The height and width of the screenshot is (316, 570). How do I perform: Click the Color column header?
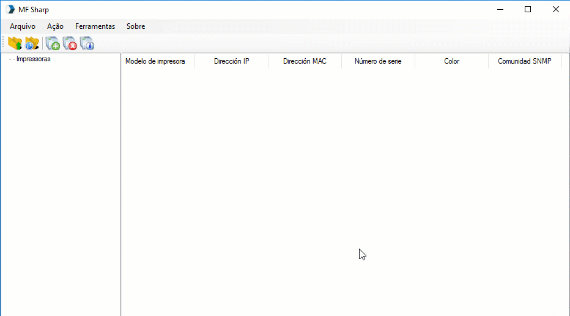[x=451, y=61]
